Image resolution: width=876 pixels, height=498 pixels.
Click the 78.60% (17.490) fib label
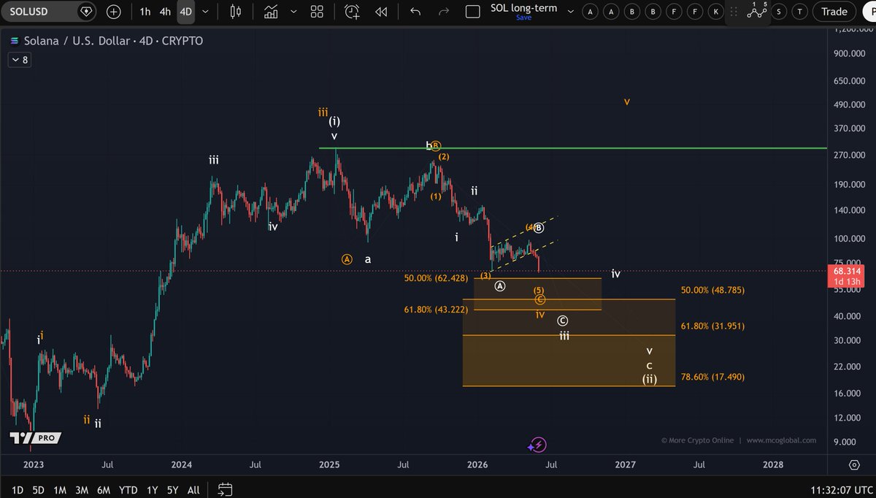[712, 377]
